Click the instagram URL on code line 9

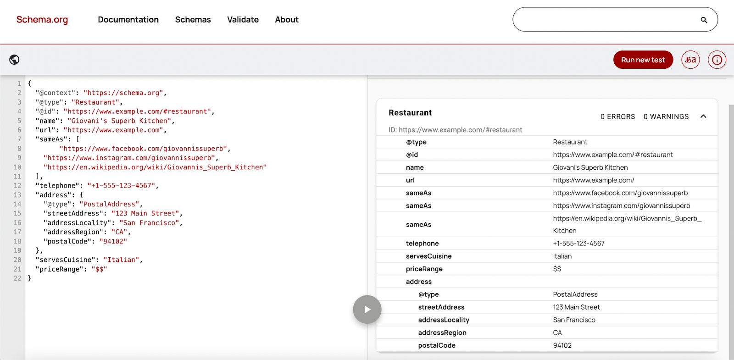coord(129,158)
